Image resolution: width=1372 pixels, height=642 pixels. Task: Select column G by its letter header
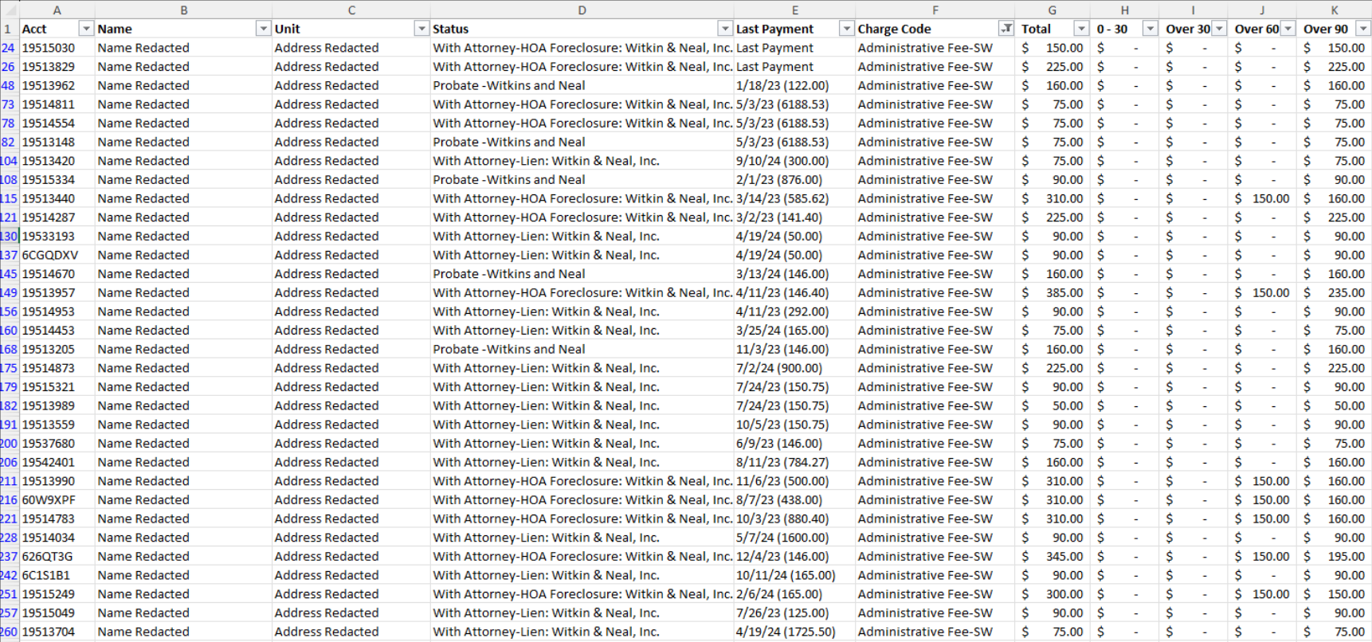[x=1053, y=10]
